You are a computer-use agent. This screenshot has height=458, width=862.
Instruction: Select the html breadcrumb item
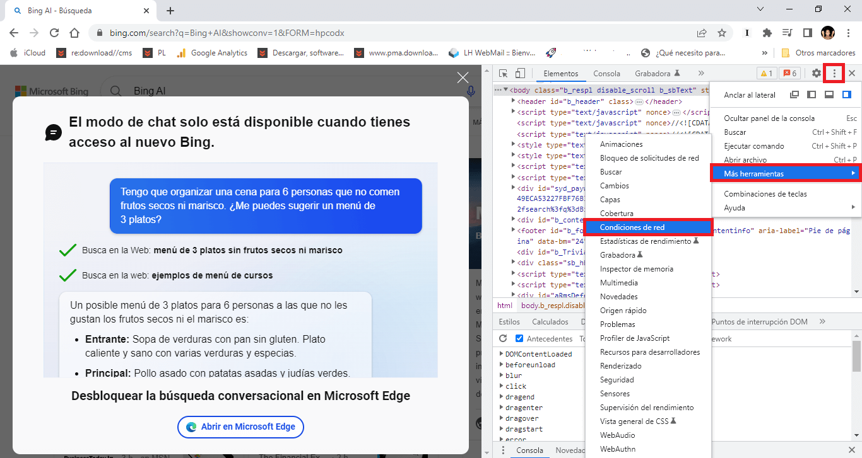point(505,306)
